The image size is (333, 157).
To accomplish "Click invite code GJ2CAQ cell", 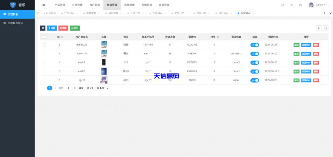I will point(192,45).
